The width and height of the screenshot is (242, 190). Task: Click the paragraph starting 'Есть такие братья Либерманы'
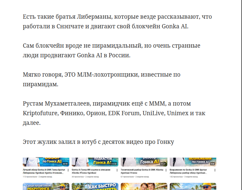[x=119, y=21]
